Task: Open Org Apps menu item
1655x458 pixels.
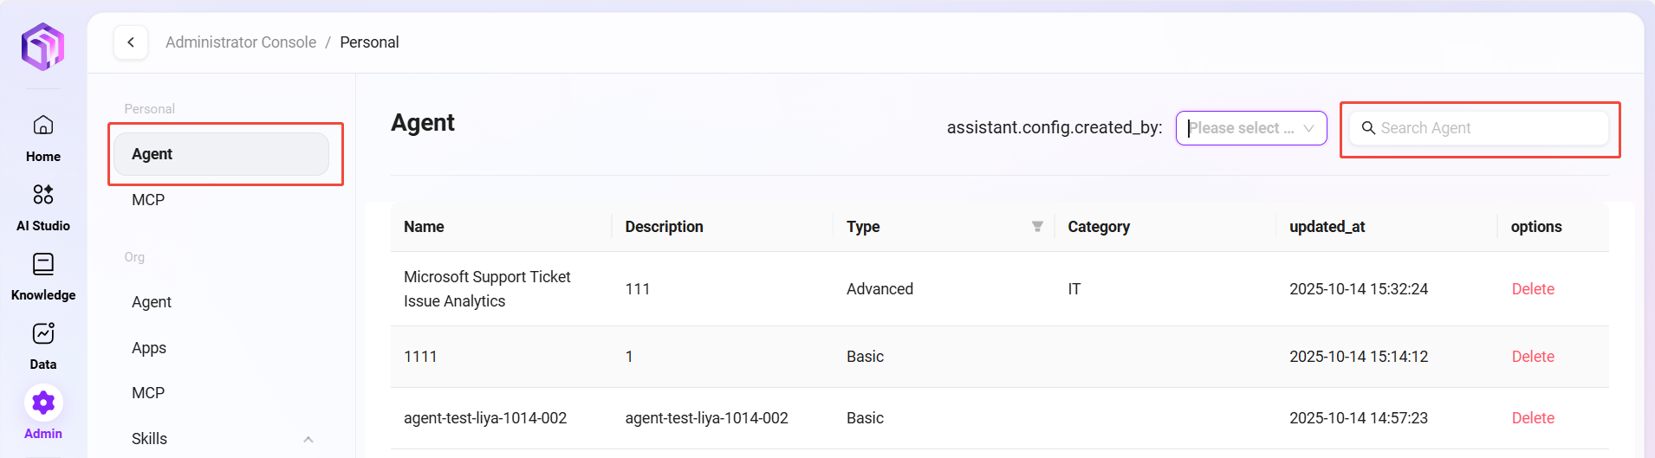Action: [x=149, y=348]
